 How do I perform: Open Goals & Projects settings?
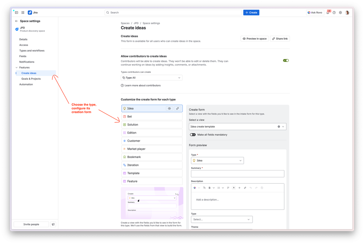coord(31,79)
